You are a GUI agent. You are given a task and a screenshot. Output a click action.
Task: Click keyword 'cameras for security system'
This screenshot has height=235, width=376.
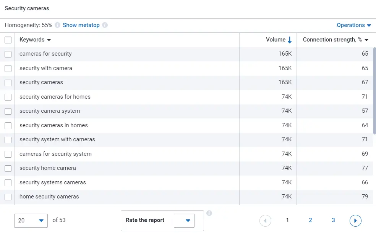[55, 154]
